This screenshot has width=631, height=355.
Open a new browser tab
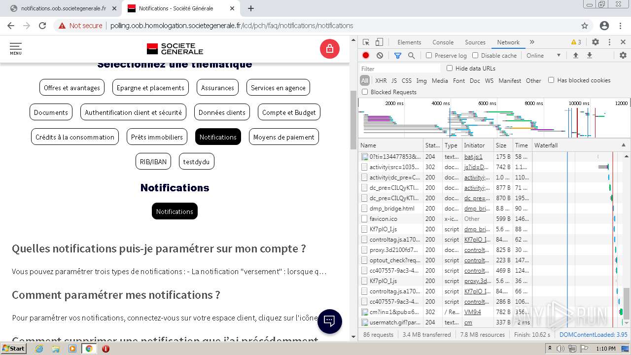click(x=251, y=8)
